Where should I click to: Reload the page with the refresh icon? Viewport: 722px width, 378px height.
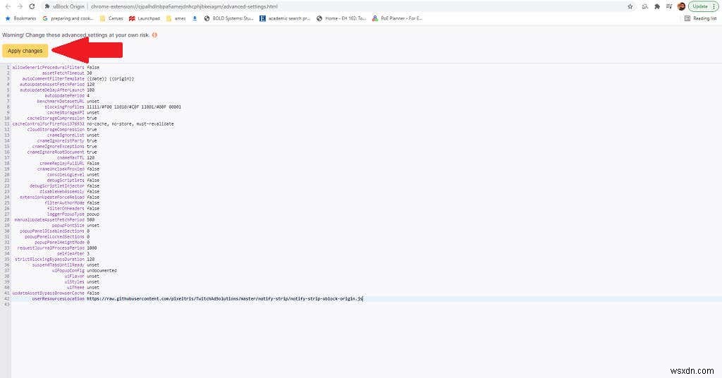(x=32, y=6)
